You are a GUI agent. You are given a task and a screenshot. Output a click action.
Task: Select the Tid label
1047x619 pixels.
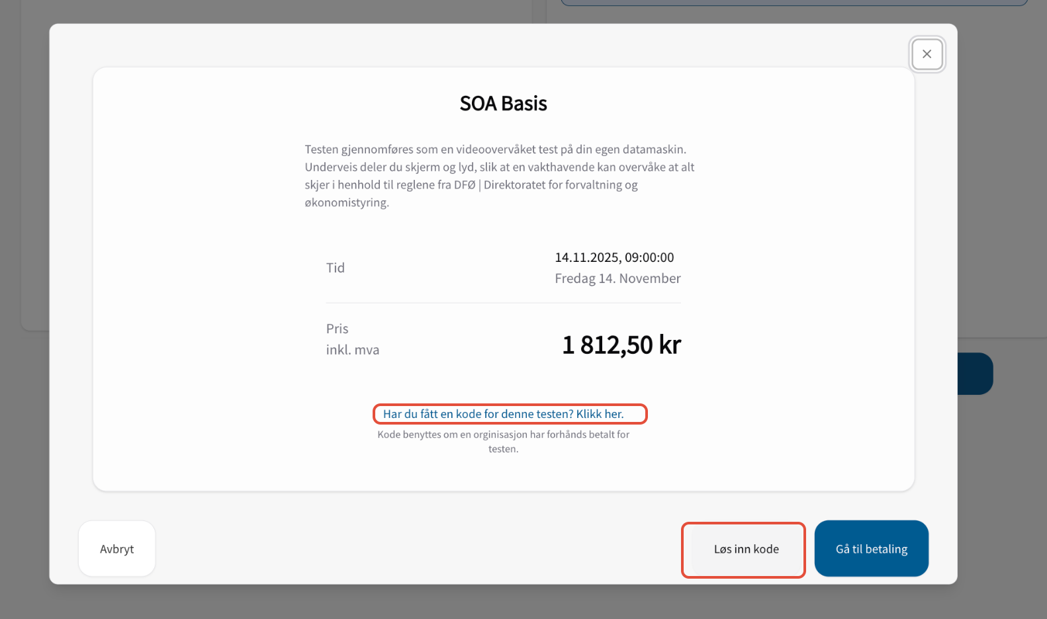pyautogui.click(x=336, y=268)
